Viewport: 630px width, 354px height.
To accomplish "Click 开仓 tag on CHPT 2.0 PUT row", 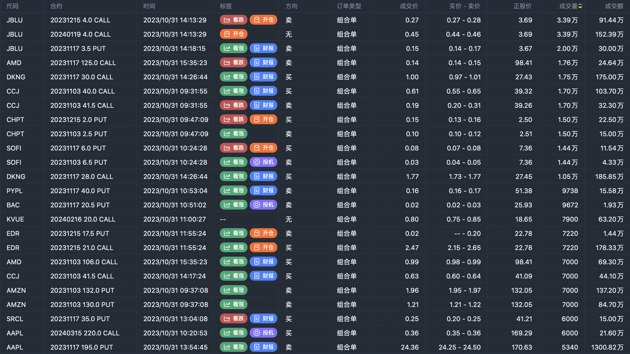I will click(264, 119).
